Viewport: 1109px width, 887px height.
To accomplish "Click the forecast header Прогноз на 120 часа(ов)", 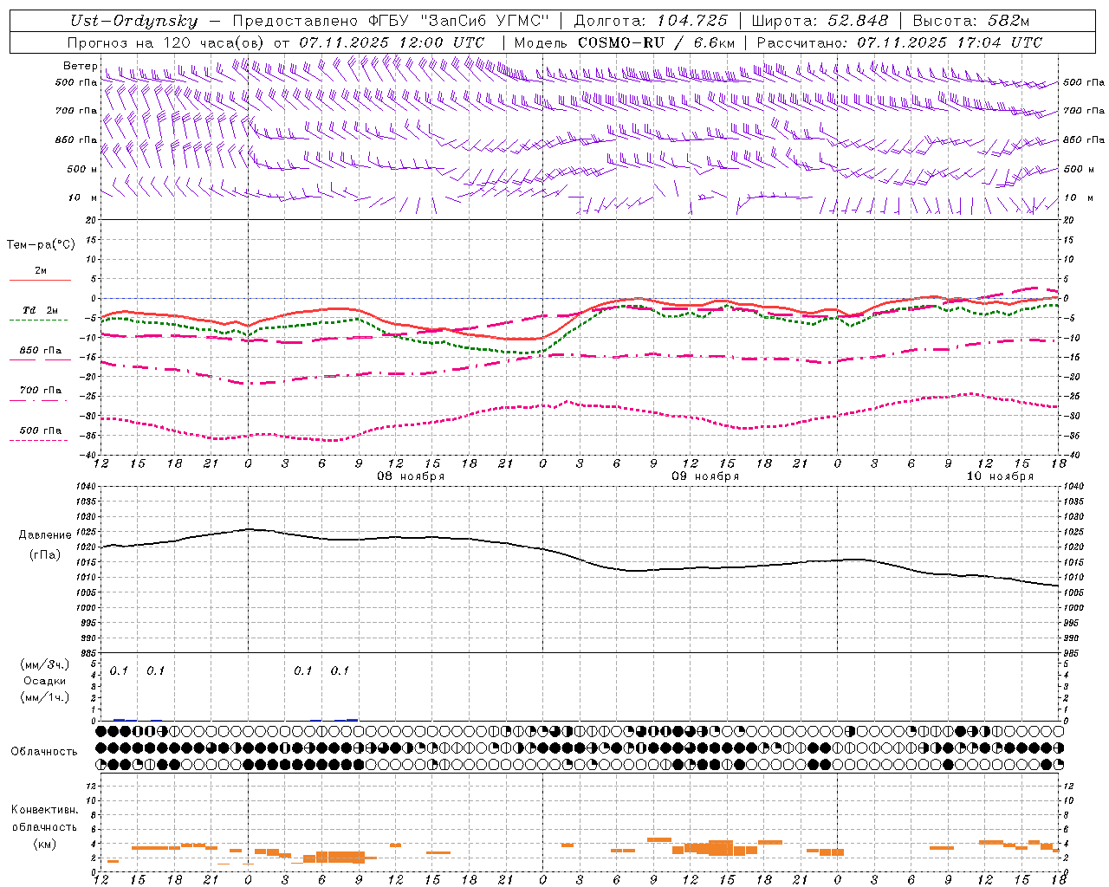I will tap(166, 42).
